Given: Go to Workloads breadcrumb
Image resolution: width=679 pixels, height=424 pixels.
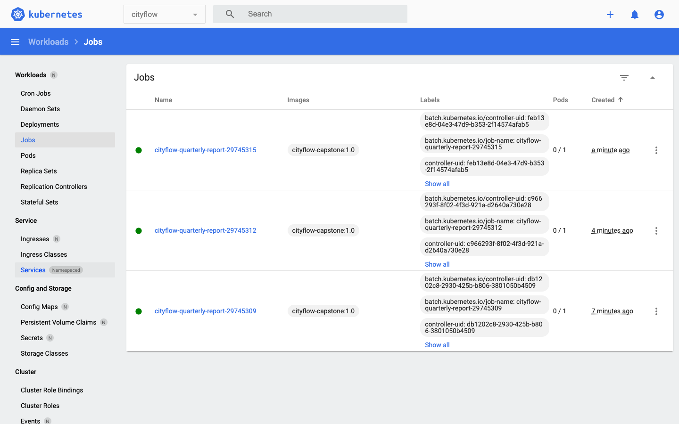Looking at the screenshot, I should (48, 42).
